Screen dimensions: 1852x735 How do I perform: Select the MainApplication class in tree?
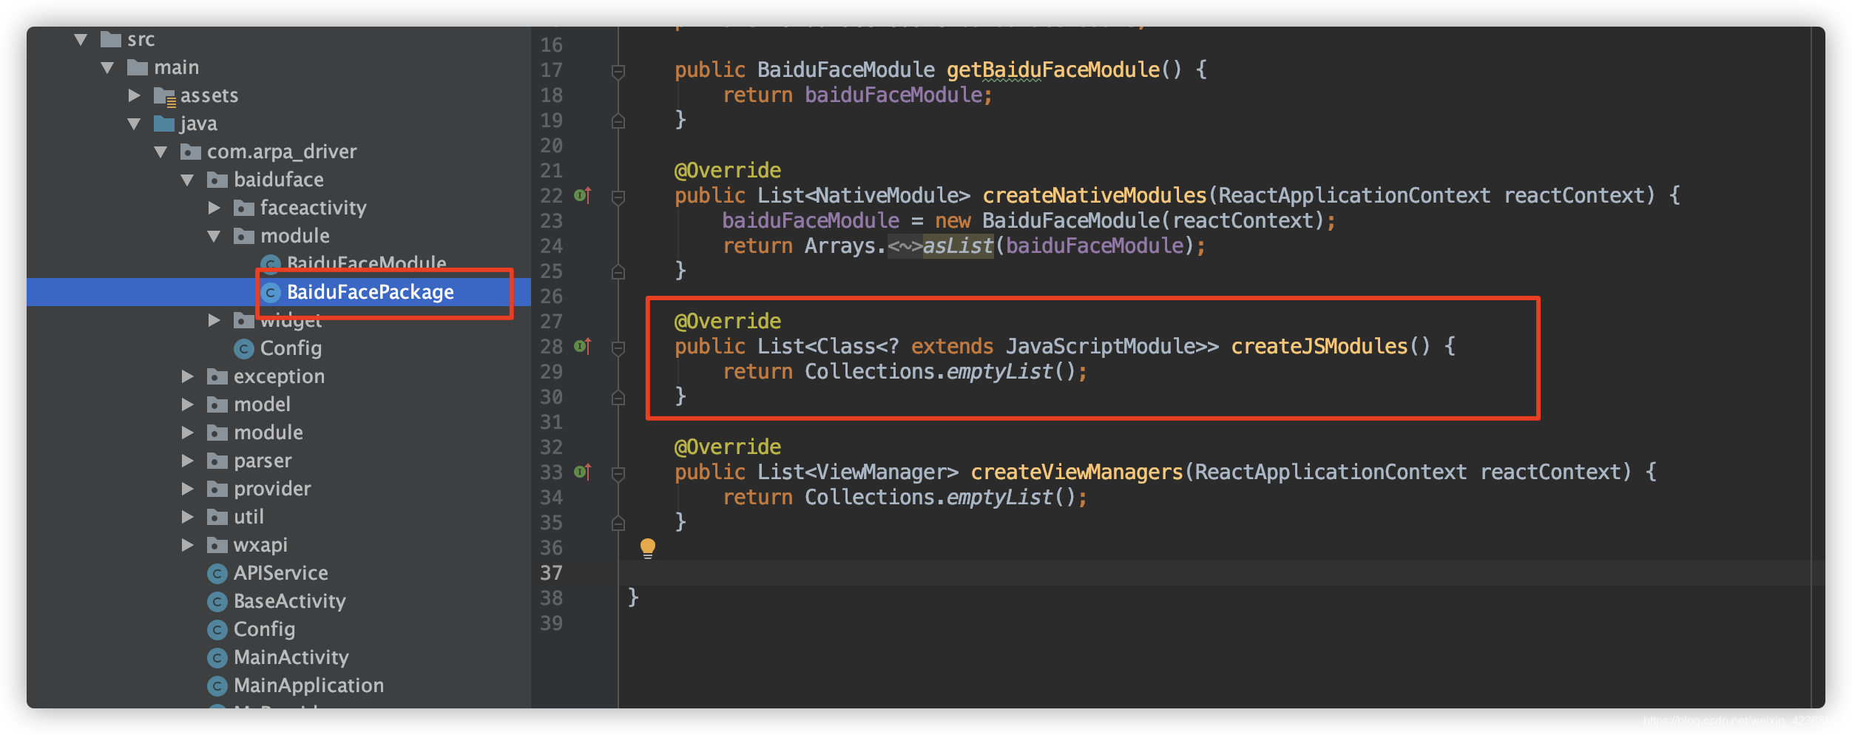coord(309,686)
